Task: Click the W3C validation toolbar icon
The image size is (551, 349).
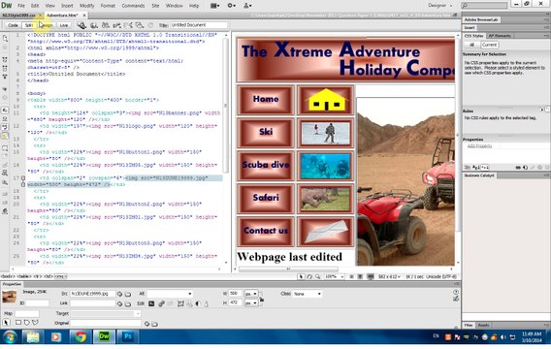Action: (x=117, y=25)
